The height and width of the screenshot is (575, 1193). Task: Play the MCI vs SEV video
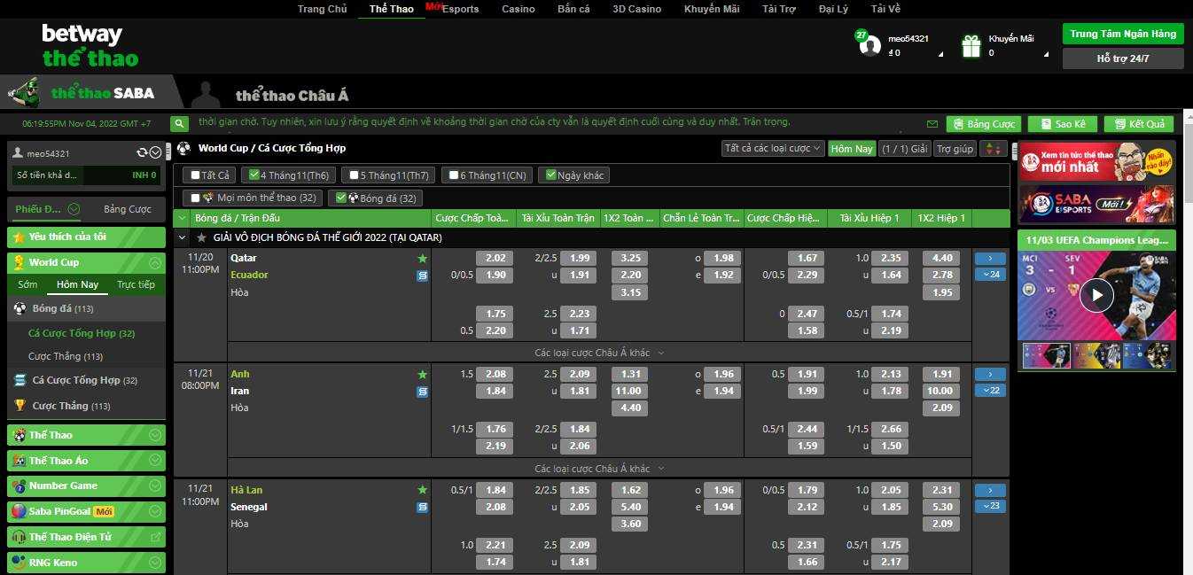pyautogui.click(x=1096, y=295)
